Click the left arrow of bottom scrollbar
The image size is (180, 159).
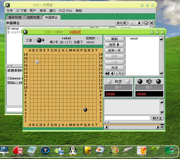[106, 127]
